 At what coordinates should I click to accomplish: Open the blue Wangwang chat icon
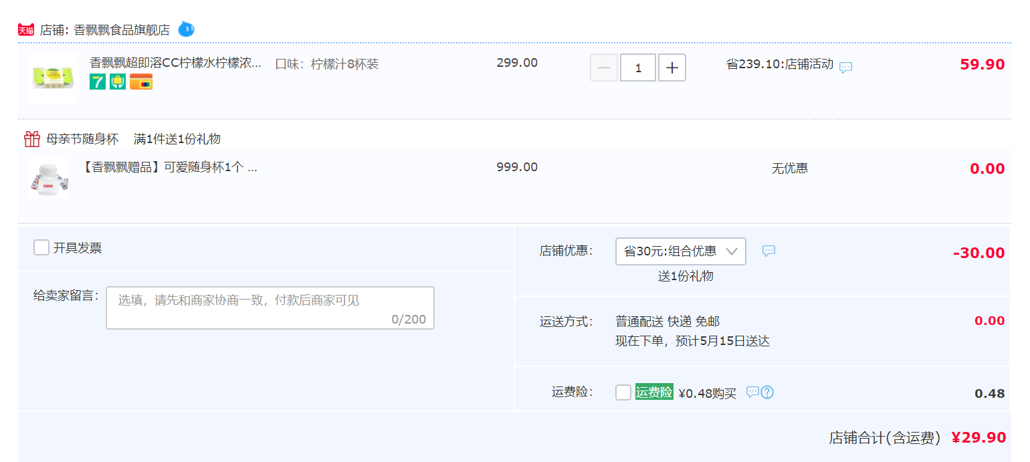point(186,29)
